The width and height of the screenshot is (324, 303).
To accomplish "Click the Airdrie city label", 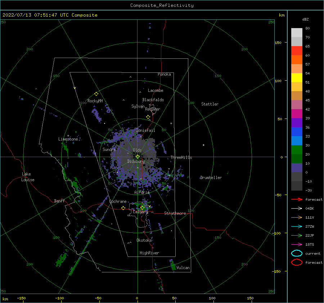I will point(142,192).
